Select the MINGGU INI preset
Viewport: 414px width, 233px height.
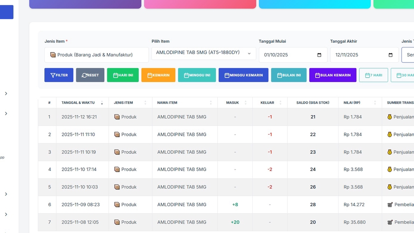pyautogui.click(x=197, y=75)
